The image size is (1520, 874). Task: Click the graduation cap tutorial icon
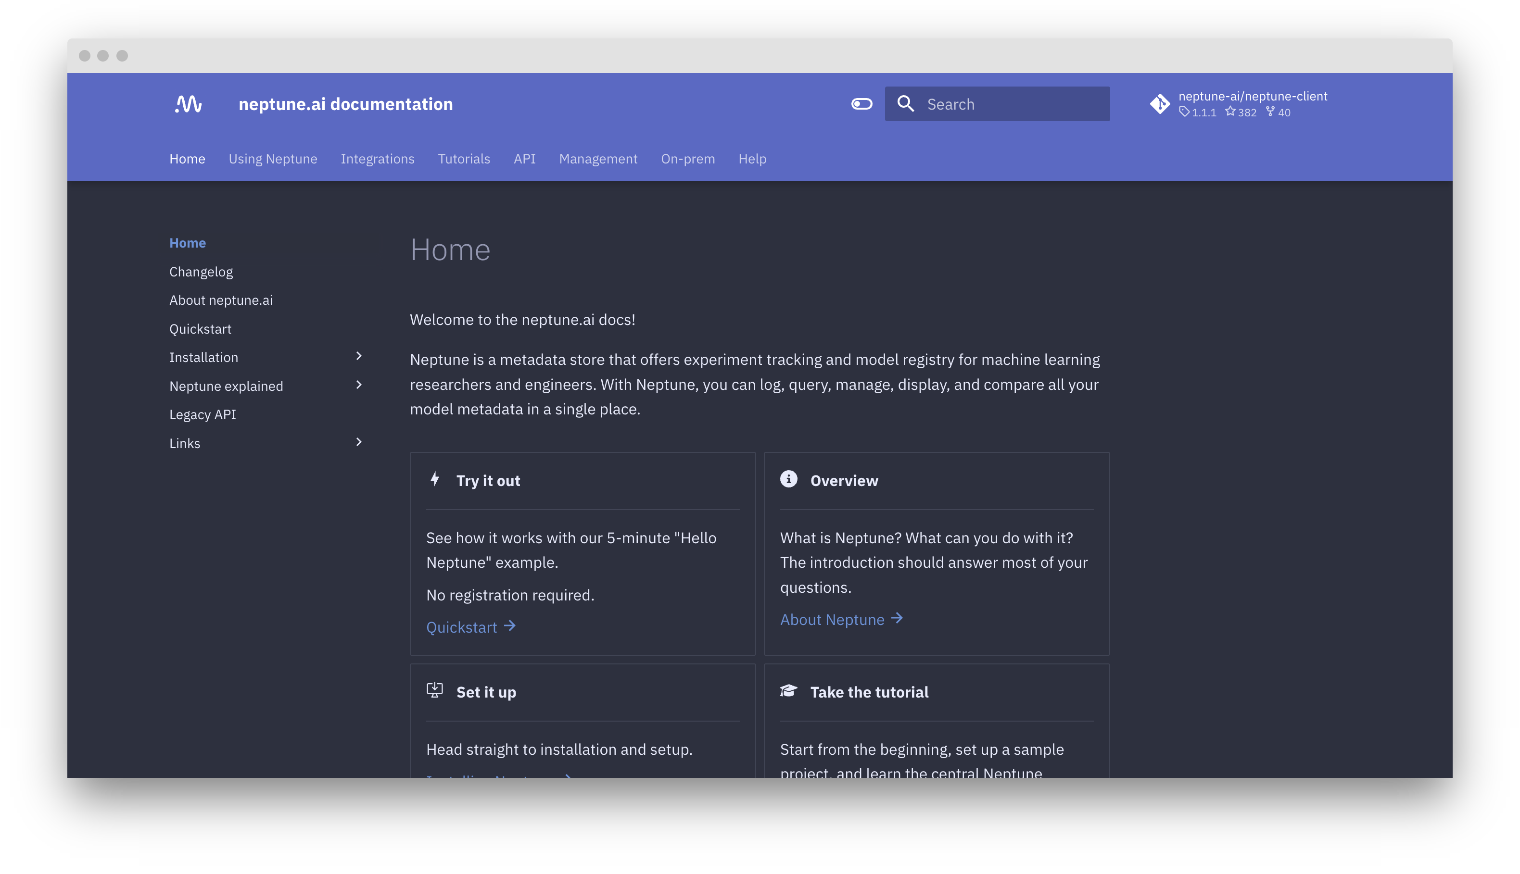[788, 691]
